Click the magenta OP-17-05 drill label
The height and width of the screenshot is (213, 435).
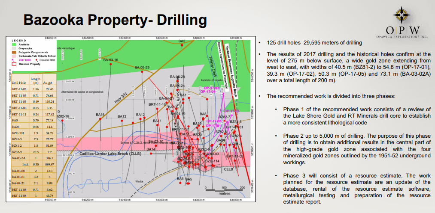pos(214,121)
